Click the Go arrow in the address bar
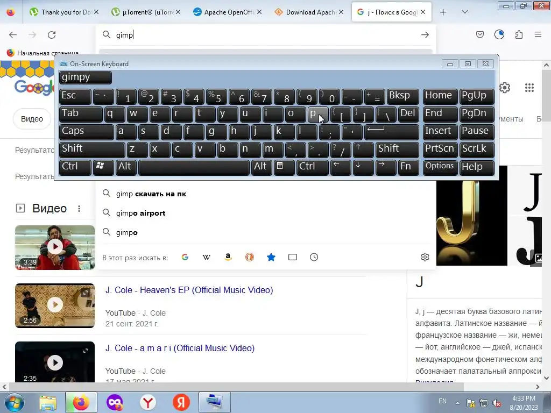Screen dimensions: 551x413 (425, 35)
